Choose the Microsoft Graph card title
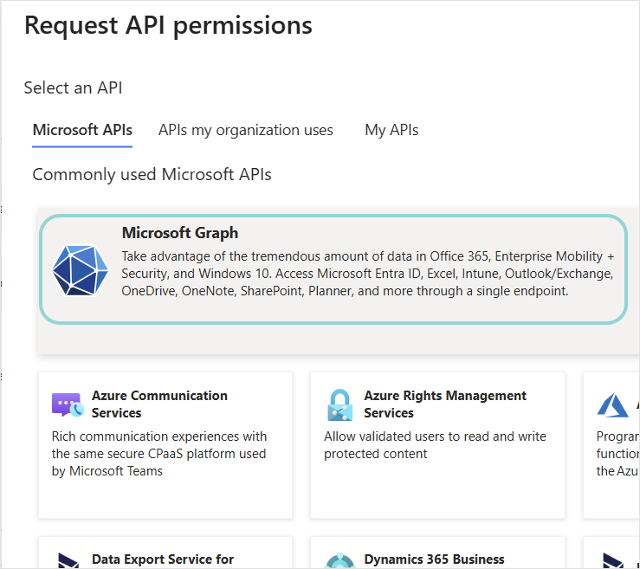Image resolution: width=640 pixels, height=569 pixels. click(x=180, y=233)
